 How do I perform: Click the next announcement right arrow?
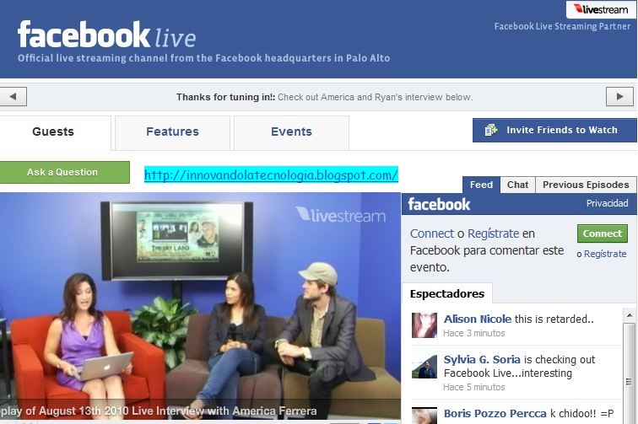[619, 97]
